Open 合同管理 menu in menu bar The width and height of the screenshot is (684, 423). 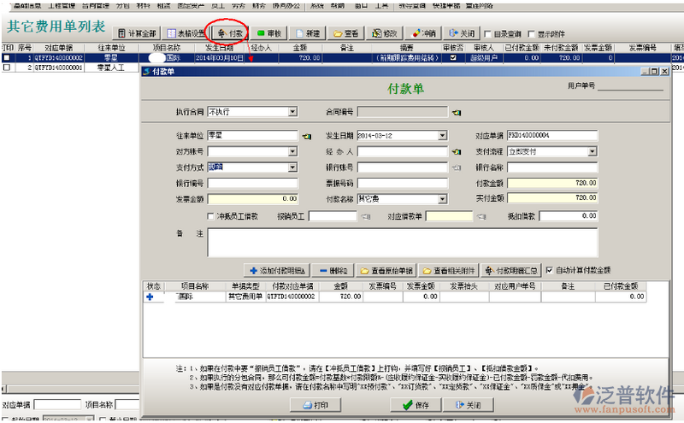click(95, 5)
